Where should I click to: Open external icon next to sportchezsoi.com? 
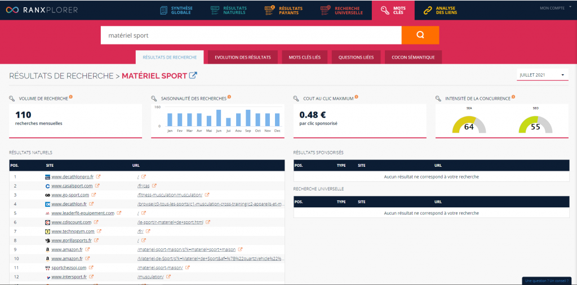point(91,268)
